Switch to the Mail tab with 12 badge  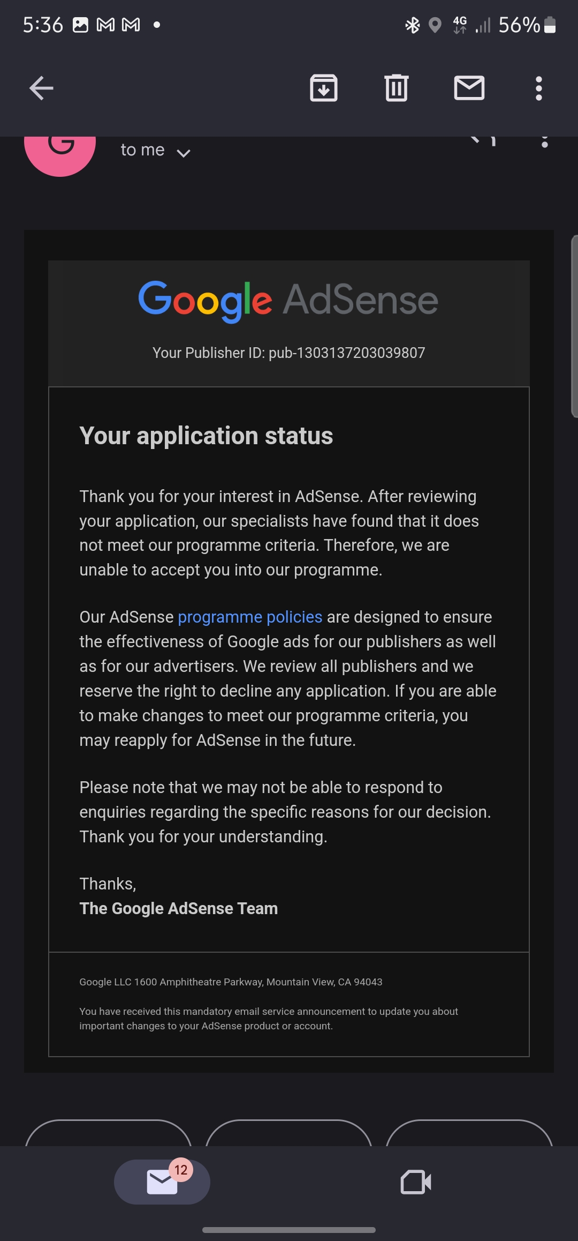point(162,1182)
